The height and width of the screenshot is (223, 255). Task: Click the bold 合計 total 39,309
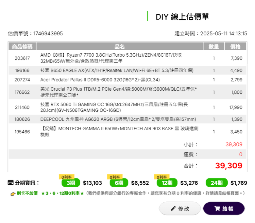click(229, 166)
